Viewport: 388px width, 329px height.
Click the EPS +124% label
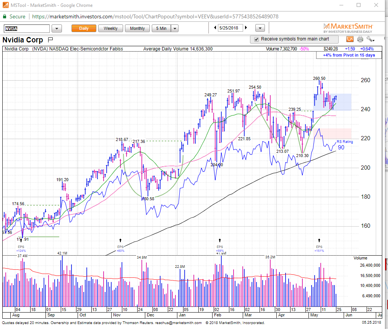coord(21,249)
